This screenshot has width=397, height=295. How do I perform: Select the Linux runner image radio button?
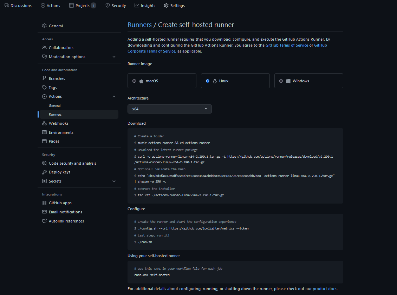pos(207,81)
